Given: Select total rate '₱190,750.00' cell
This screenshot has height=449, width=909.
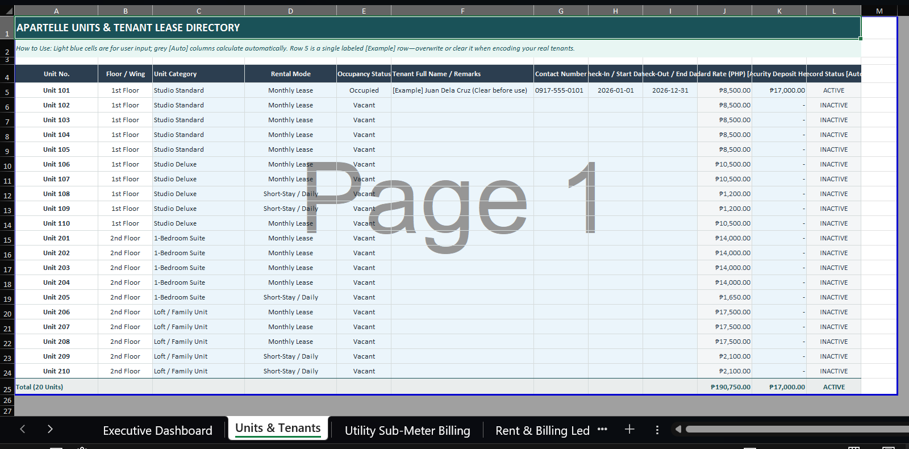Looking at the screenshot, I should [724, 387].
